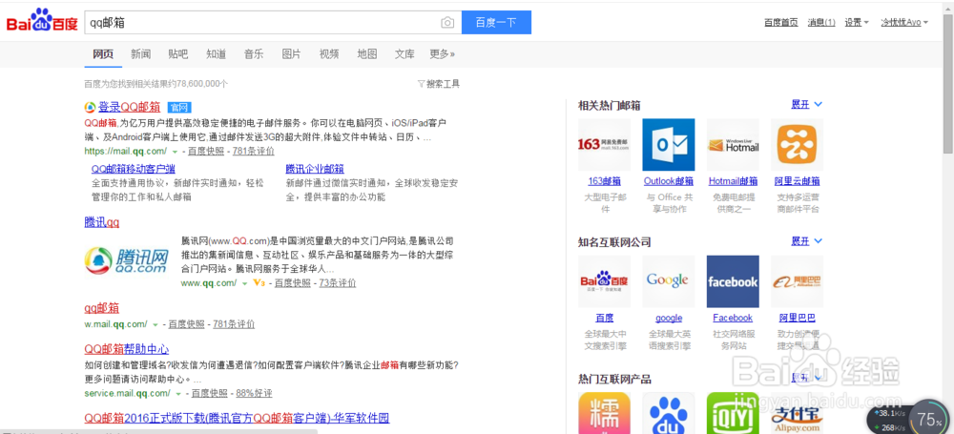Expand the 知名互联网公司 section with 展开
The width and height of the screenshot is (954, 434).
click(807, 241)
